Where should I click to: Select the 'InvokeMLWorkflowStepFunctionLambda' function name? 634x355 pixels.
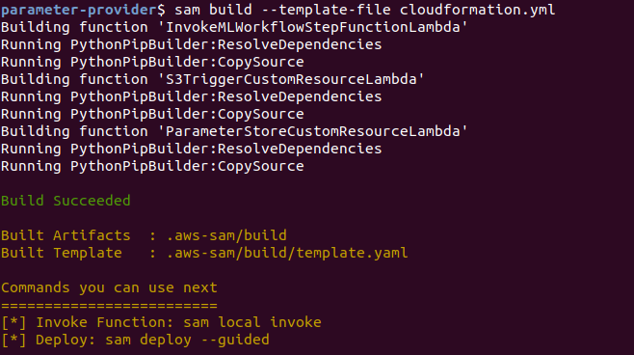pos(317,27)
